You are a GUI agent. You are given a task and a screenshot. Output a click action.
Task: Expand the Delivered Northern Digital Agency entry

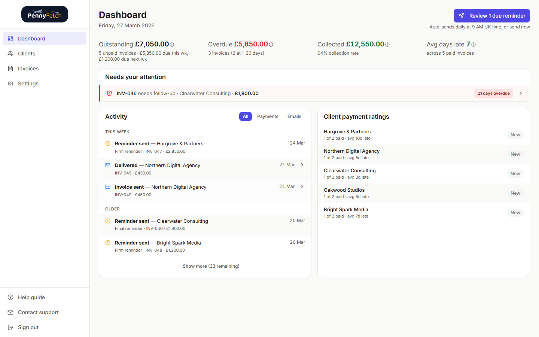(x=302, y=165)
